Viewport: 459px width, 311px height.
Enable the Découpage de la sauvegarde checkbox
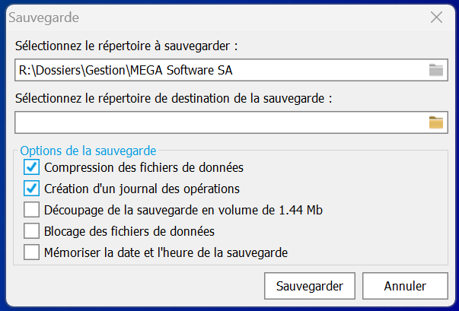click(x=32, y=209)
